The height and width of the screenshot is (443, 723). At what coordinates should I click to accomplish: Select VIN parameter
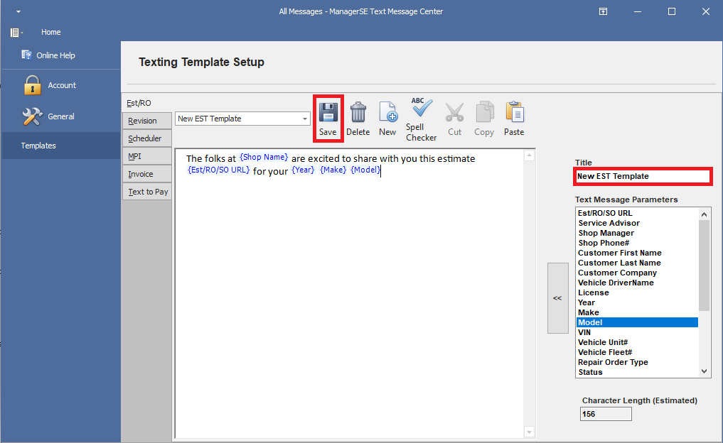point(637,332)
